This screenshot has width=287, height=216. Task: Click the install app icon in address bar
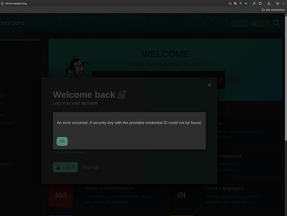point(230,3)
